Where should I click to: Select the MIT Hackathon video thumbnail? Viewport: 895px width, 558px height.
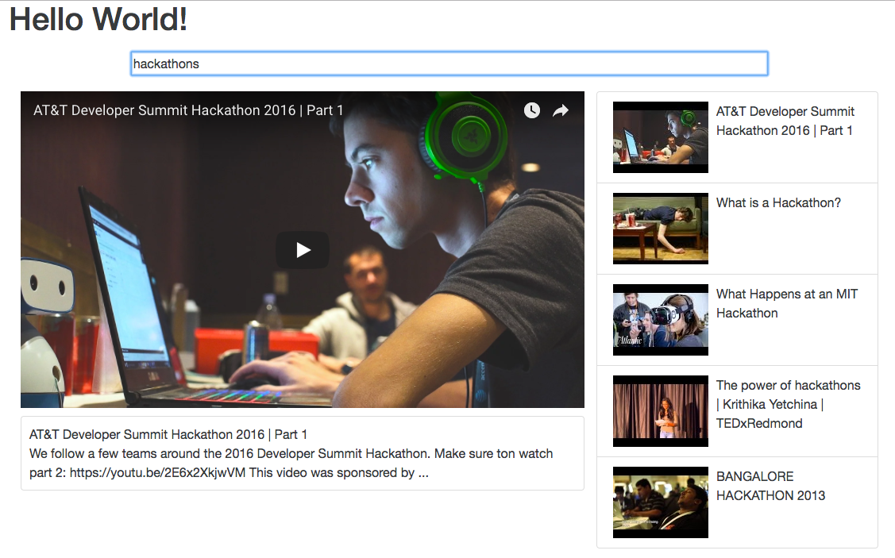click(x=661, y=320)
